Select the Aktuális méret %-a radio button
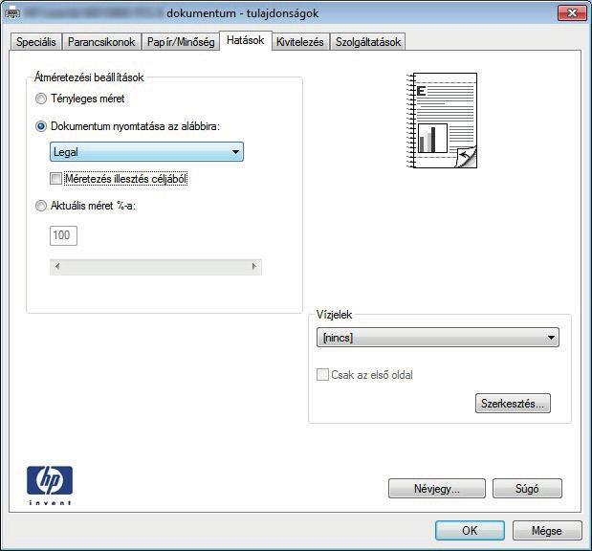 41,206
